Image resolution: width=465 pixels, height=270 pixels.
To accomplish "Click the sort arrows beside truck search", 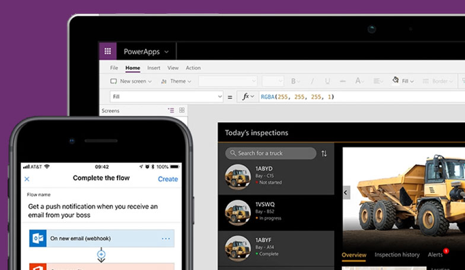I will coord(324,153).
